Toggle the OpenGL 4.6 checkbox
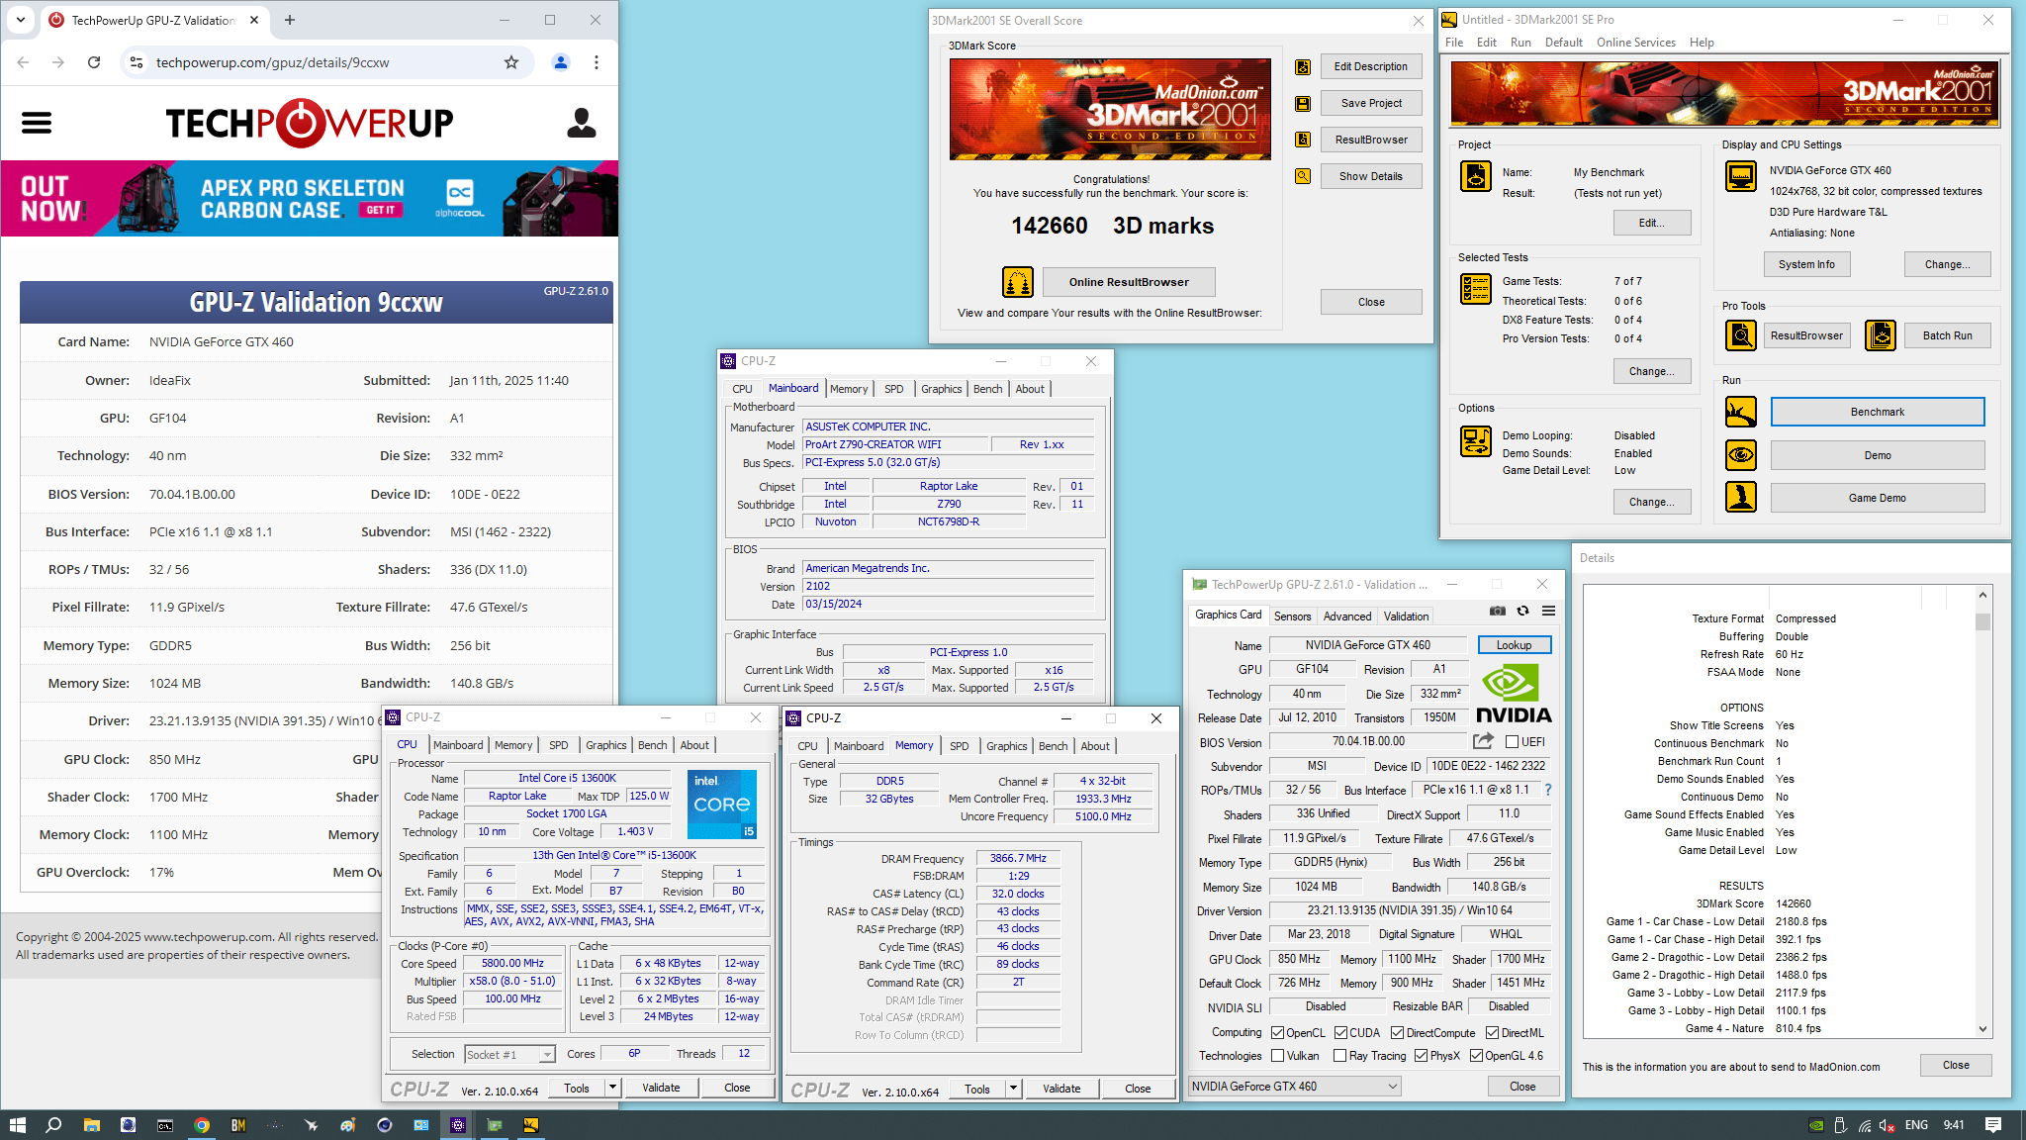 point(1476,1056)
